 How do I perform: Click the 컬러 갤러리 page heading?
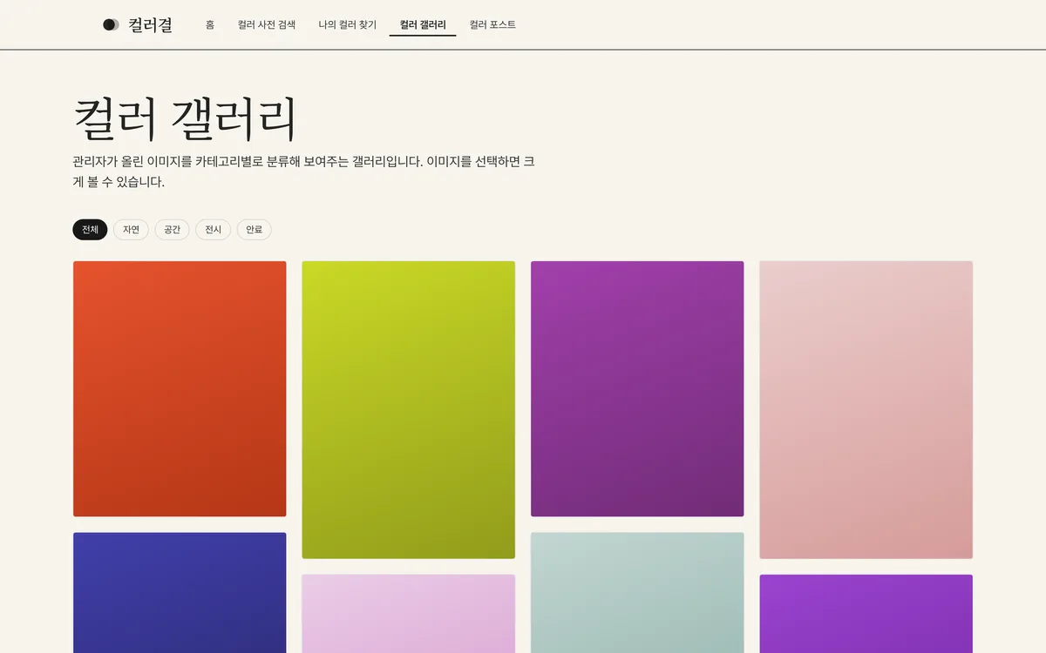click(x=185, y=118)
